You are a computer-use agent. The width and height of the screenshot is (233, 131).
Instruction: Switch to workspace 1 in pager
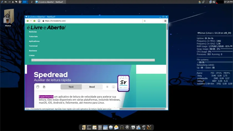coord(25,2)
